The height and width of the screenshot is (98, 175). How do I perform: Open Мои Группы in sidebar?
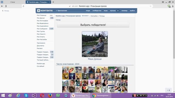(41, 31)
